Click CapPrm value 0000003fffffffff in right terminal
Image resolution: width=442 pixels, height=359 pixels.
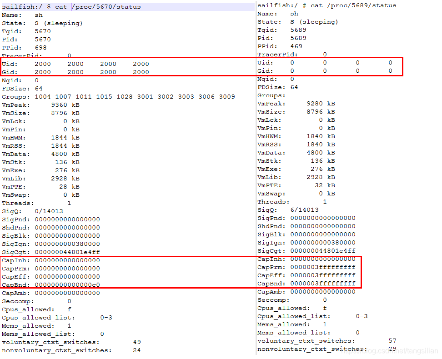[x=323, y=267]
